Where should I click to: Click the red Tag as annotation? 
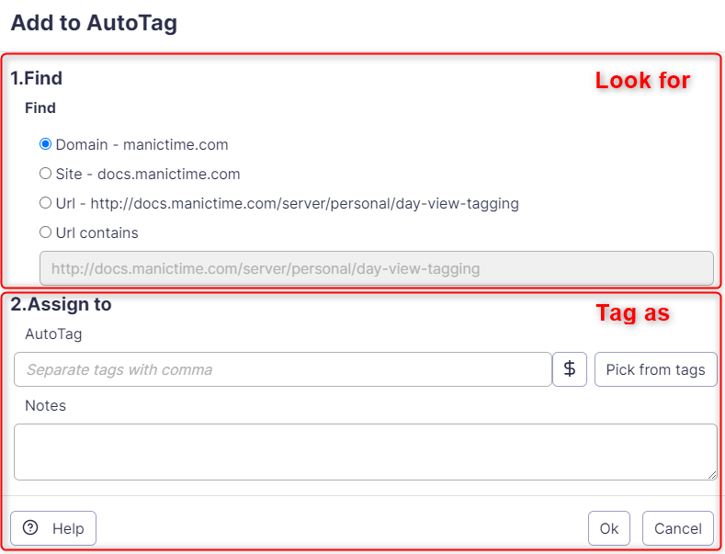633,313
